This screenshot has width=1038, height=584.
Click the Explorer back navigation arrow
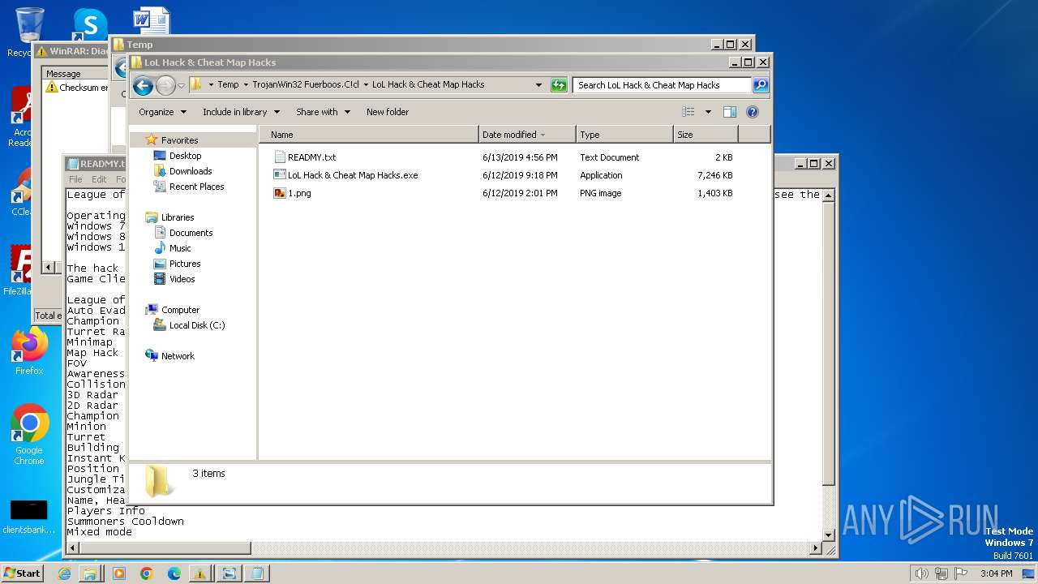pos(143,85)
